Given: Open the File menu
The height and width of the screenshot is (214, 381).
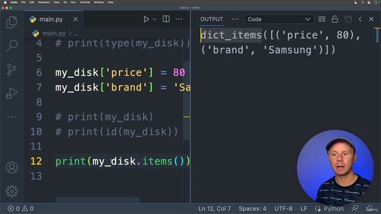Looking at the screenshot, I should click(x=23, y=2).
